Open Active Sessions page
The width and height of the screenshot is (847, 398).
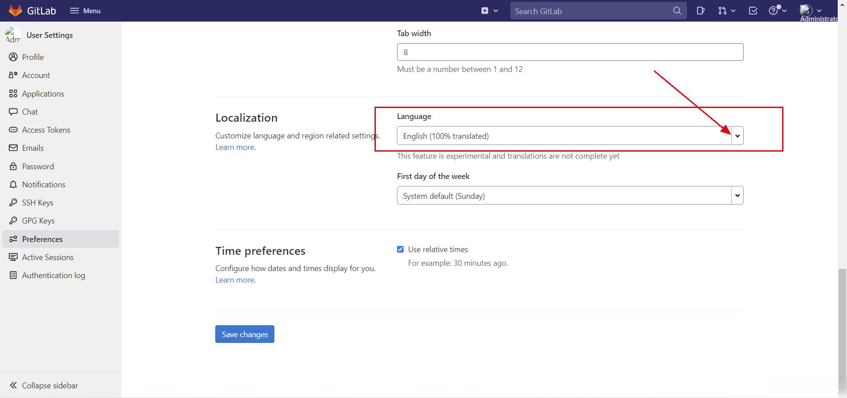pyautogui.click(x=48, y=257)
